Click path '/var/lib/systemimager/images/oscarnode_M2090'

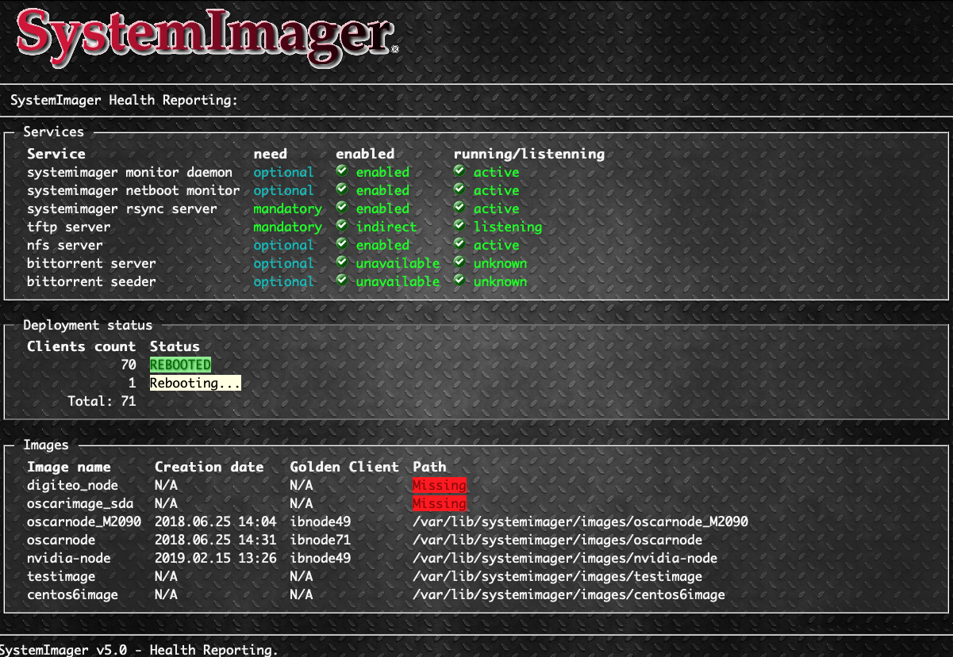581,521
